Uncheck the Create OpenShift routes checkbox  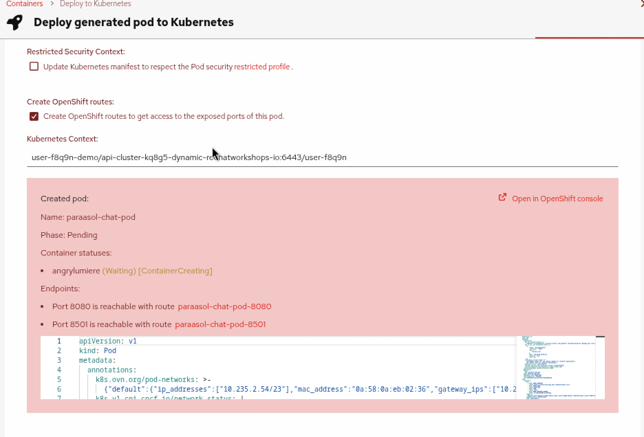coord(34,116)
